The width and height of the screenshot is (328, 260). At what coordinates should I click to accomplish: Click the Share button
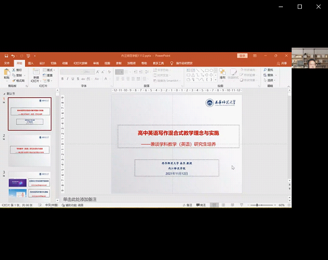282,63
